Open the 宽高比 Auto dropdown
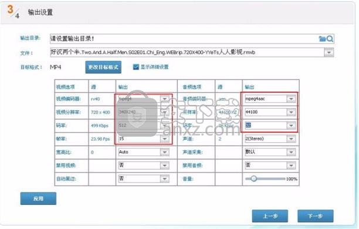Image resolution: width=359 pixels, height=229 pixels. pos(165,152)
